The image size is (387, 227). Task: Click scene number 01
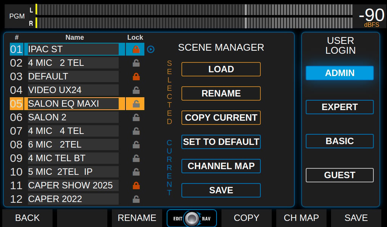(x=16, y=49)
